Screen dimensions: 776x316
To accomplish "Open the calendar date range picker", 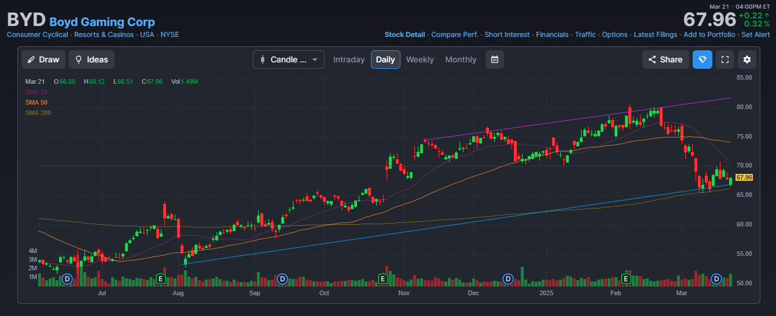I will pyautogui.click(x=495, y=60).
